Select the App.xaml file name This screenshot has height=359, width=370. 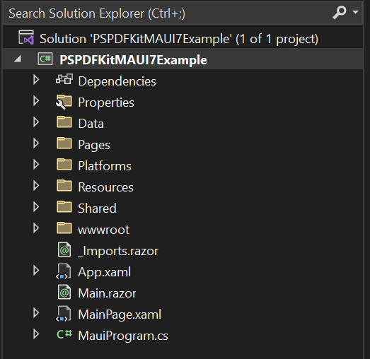tap(105, 273)
